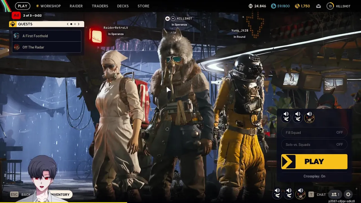Start matchmaking with yellow PLAY button
Screen dimensions: 361x203
pos(314,162)
